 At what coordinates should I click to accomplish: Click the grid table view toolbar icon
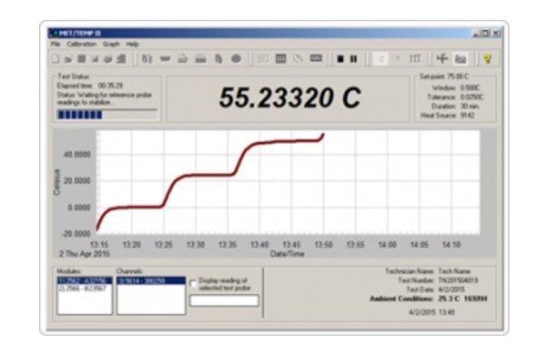[x=281, y=59]
